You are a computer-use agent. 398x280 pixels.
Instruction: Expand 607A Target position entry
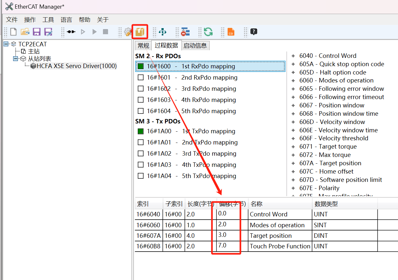tap(293, 163)
